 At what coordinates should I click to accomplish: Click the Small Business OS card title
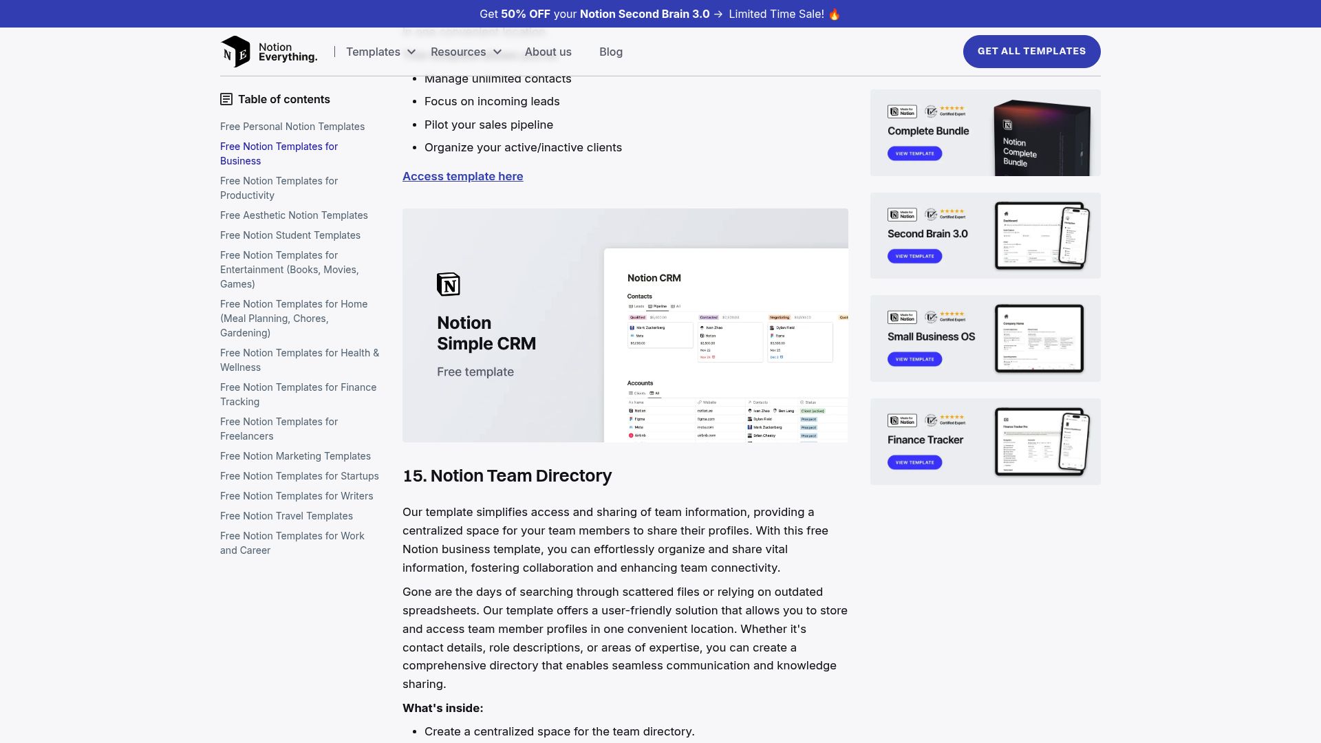click(x=931, y=336)
